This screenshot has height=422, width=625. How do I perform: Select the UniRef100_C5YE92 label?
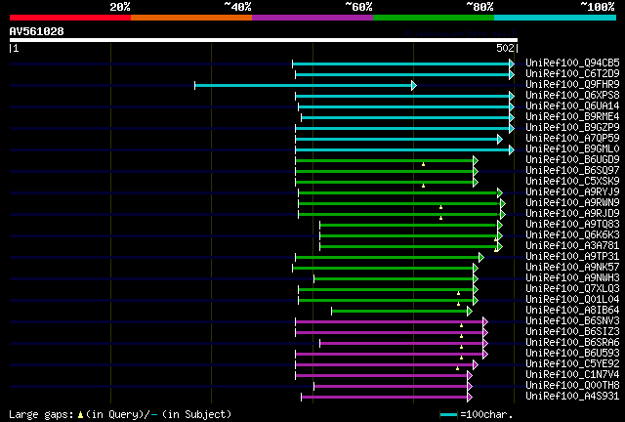(572, 364)
